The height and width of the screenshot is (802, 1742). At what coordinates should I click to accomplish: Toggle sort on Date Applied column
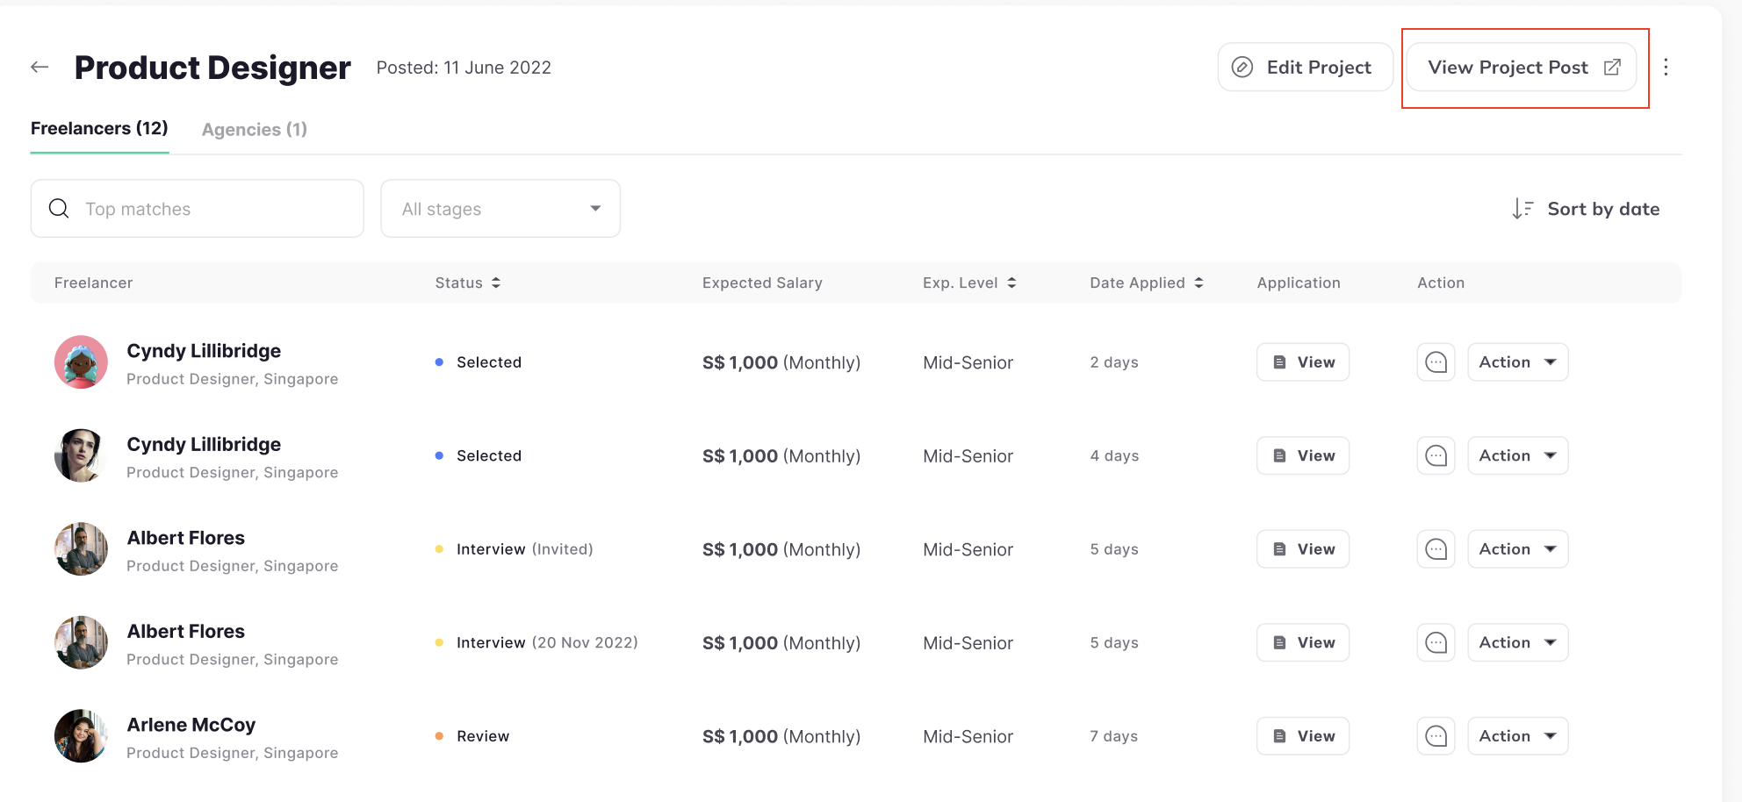(1199, 283)
